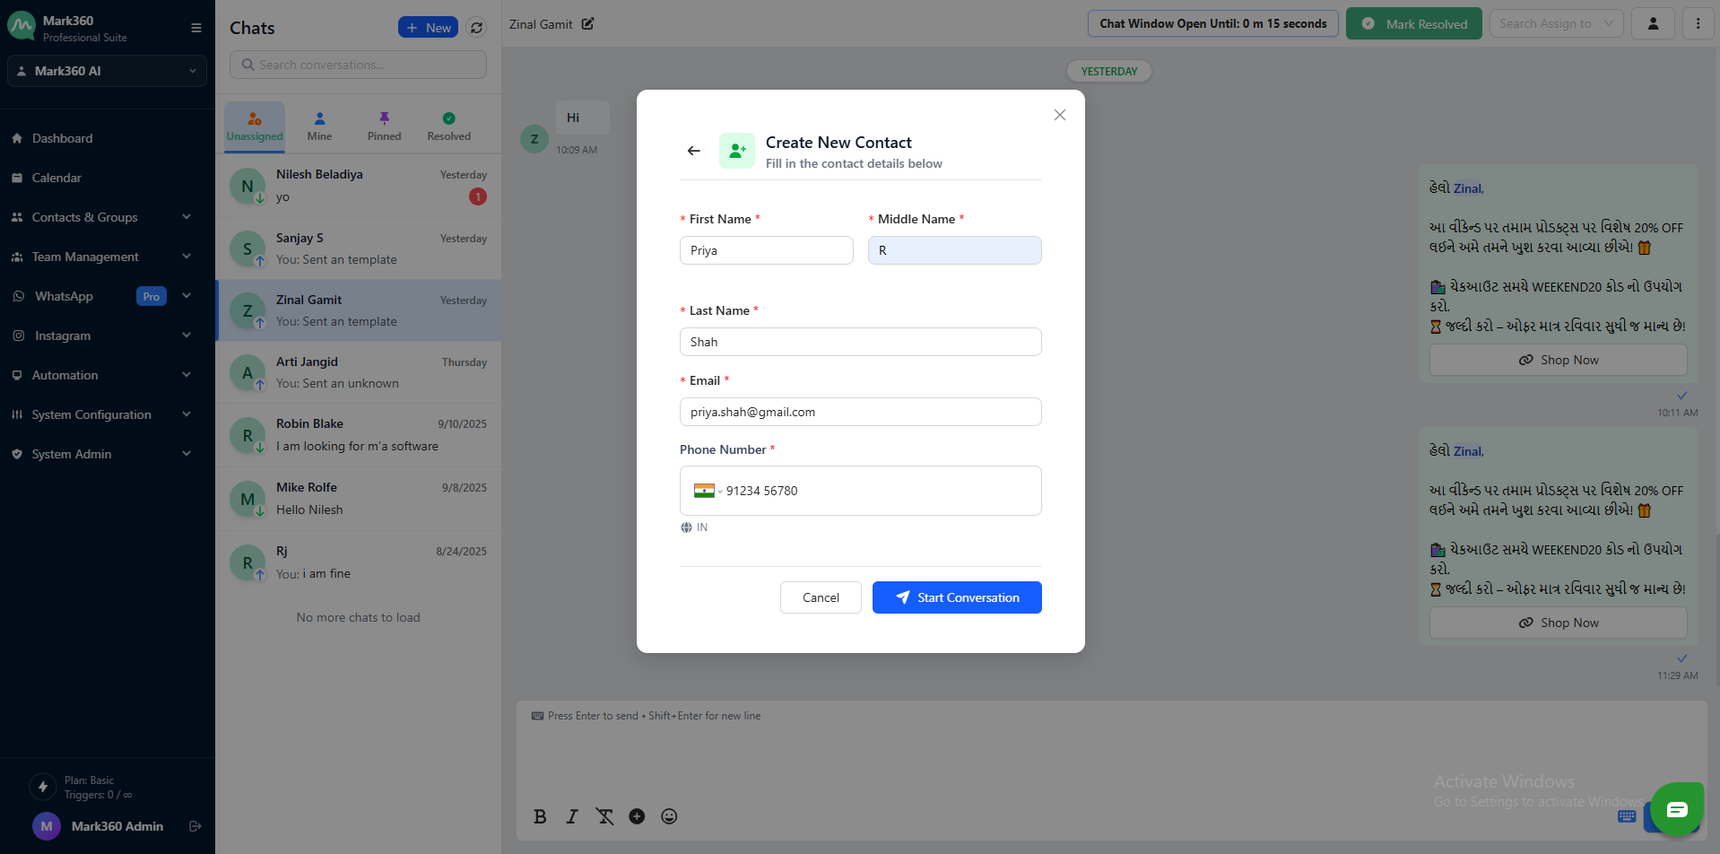Open the India flag country code dropdown

pyautogui.click(x=707, y=491)
